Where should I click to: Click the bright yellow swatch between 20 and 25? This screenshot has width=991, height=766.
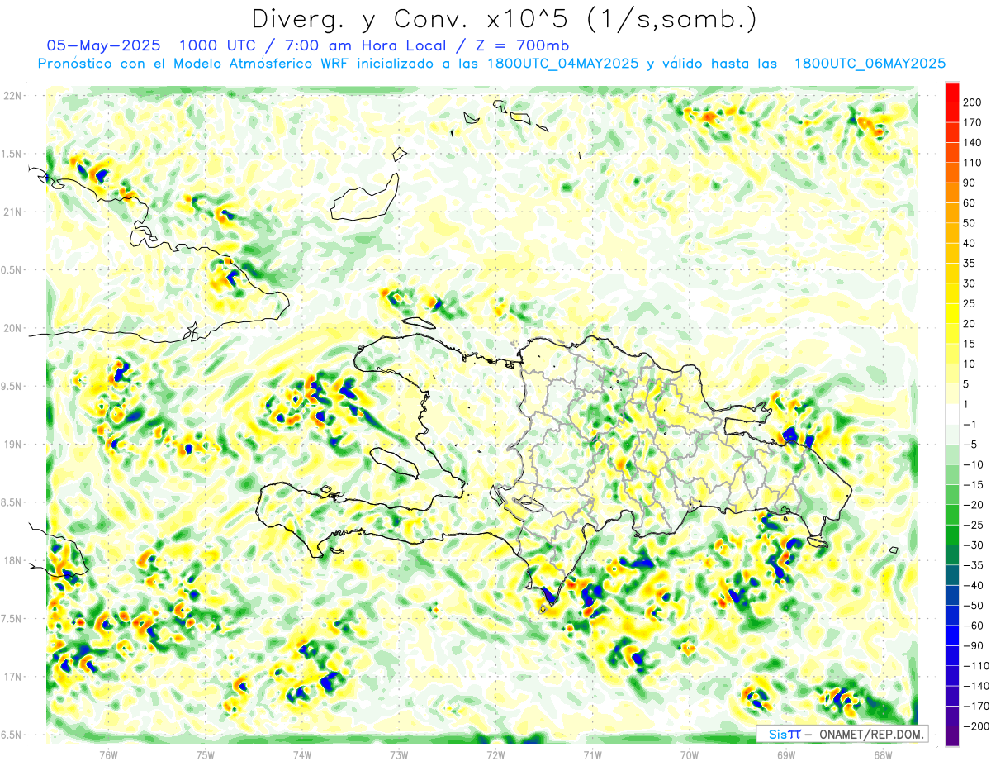point(952,313)
